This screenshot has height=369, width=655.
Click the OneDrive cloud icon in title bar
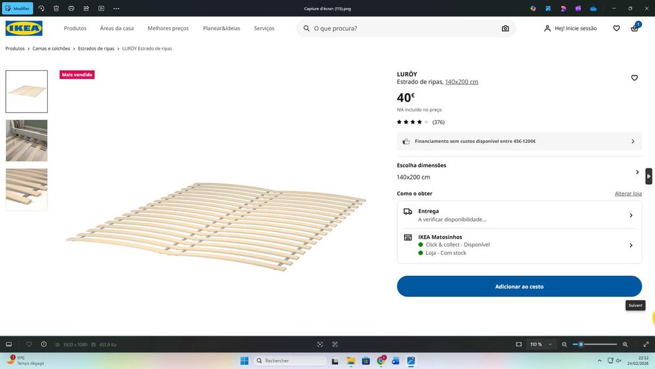(x=593, y=9)
